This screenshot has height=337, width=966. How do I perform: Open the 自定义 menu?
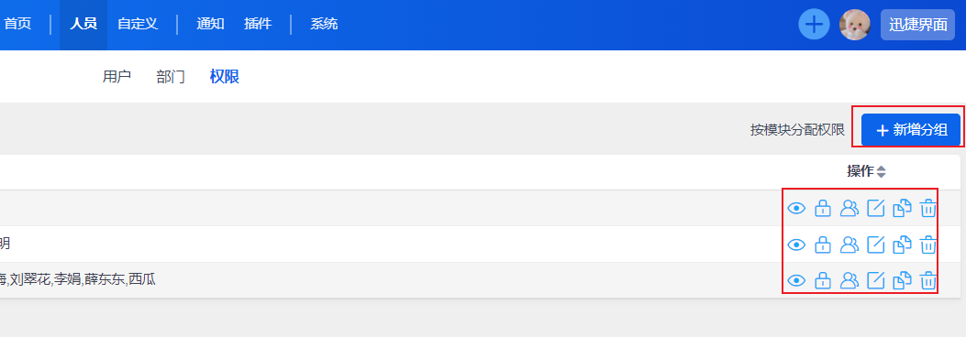pos(138,24)
